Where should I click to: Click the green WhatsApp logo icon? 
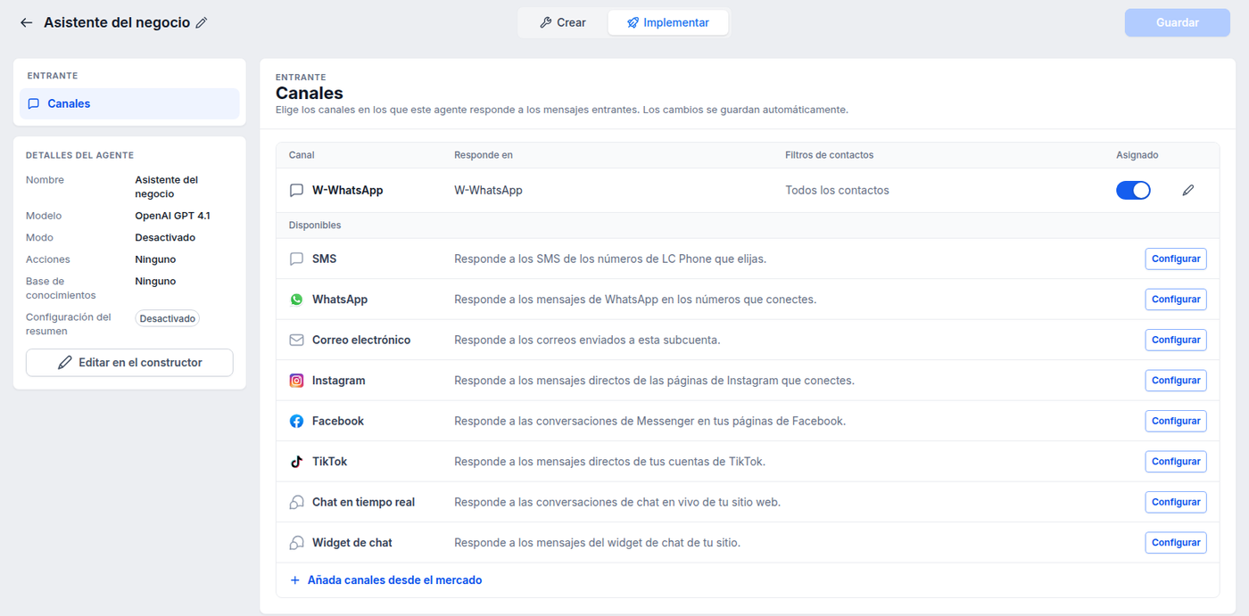point(297,300)
